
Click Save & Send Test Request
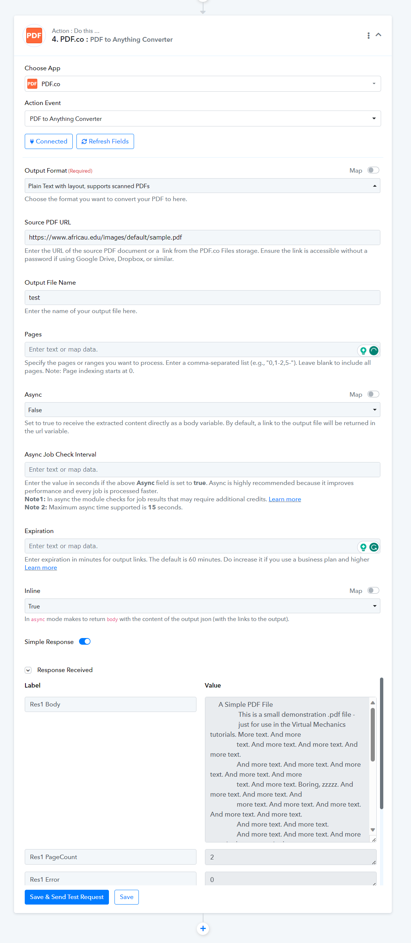[x=67, y=897]
